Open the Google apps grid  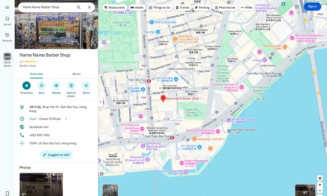(x=297, y=7)
